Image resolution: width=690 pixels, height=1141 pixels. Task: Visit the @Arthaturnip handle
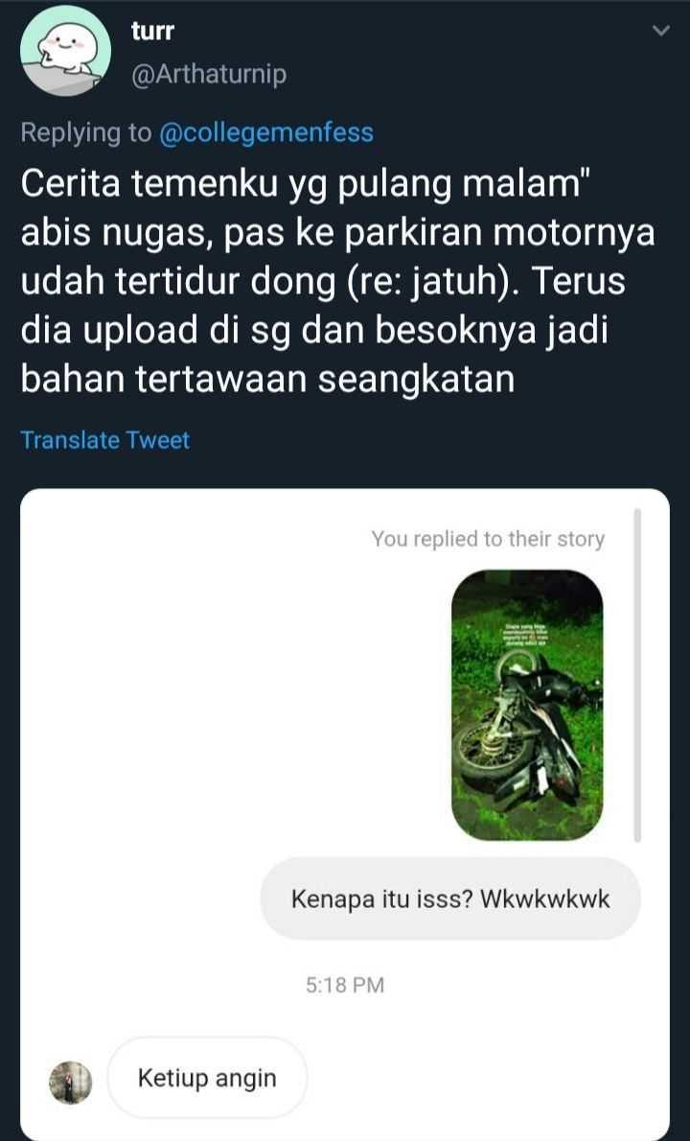209,74
